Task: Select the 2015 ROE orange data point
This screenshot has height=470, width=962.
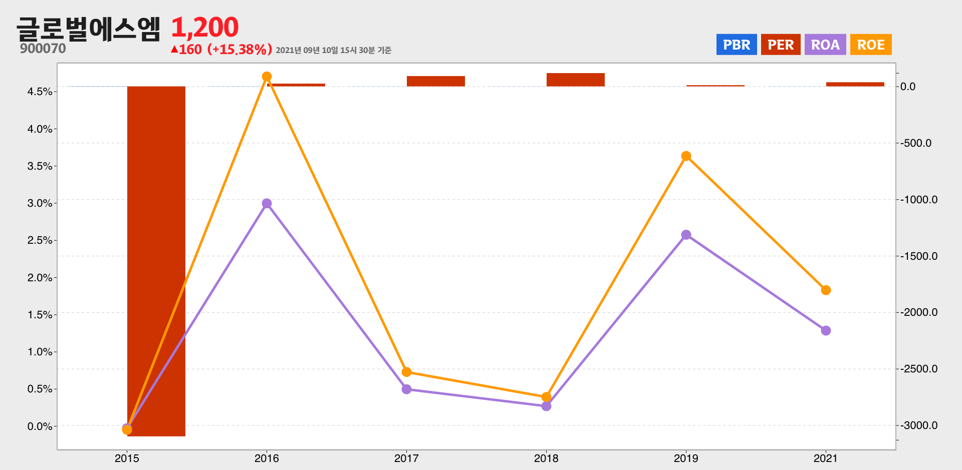Action: coord(127,430)
